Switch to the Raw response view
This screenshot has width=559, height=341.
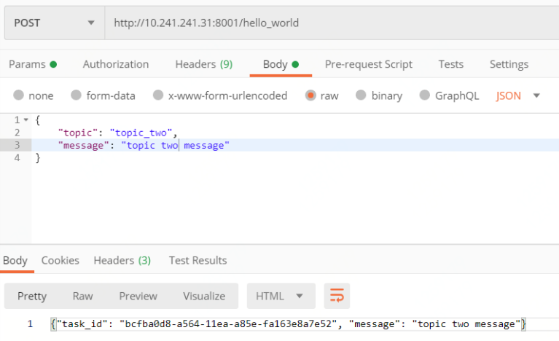pyautogui.click(x=82, y=296)
